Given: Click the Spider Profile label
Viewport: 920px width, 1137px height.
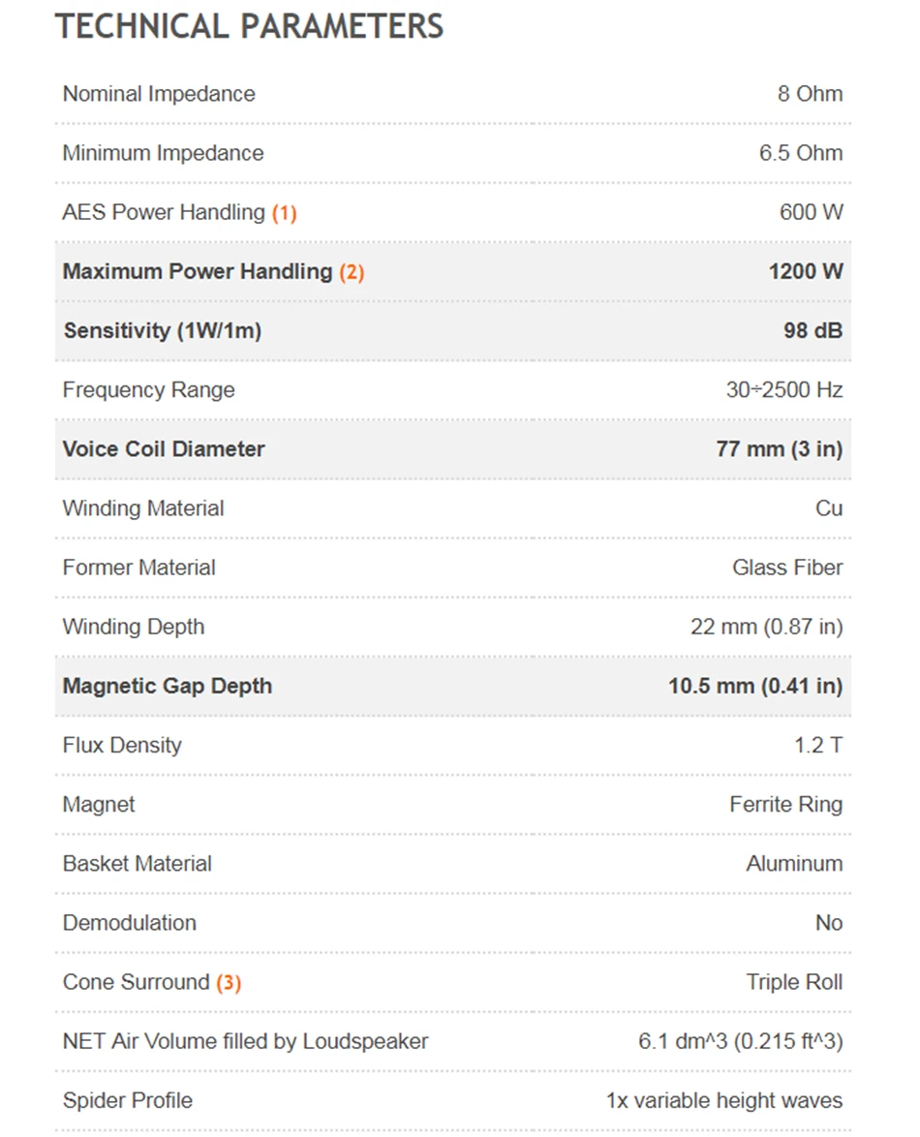Looking at the screenshot, I should [128, 1101].
